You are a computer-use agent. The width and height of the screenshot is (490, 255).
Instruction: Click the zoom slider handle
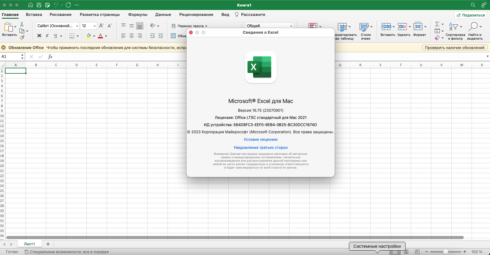[x=446, y=252]
